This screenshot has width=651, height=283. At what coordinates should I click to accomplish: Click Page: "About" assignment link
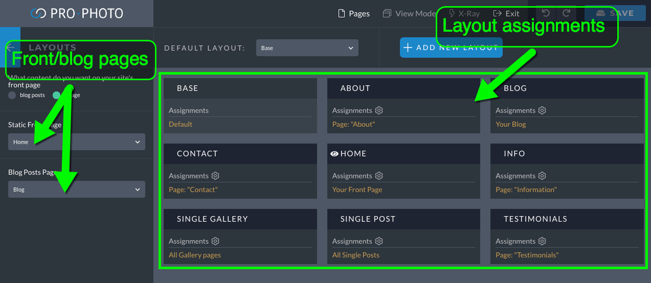[353, 124]
